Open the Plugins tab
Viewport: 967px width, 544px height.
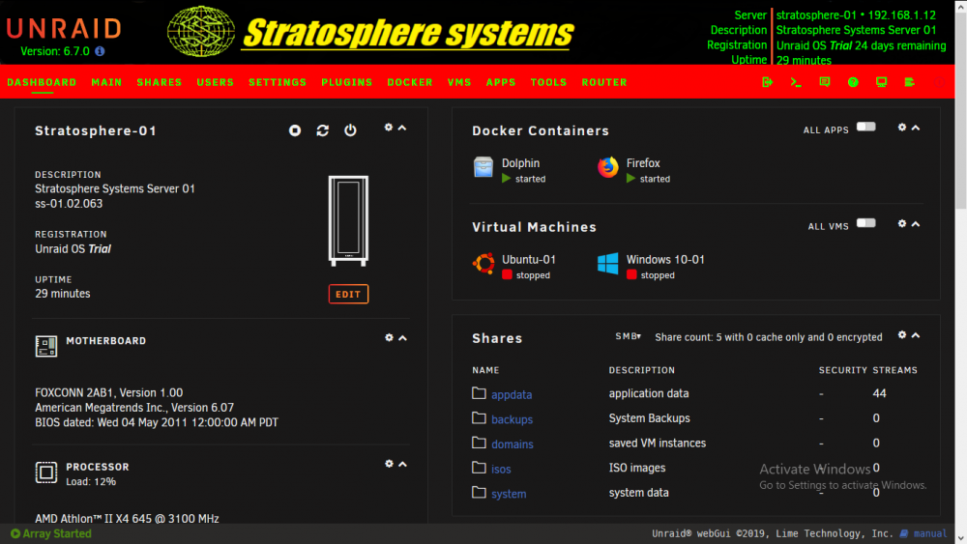[x=346, y=82]
